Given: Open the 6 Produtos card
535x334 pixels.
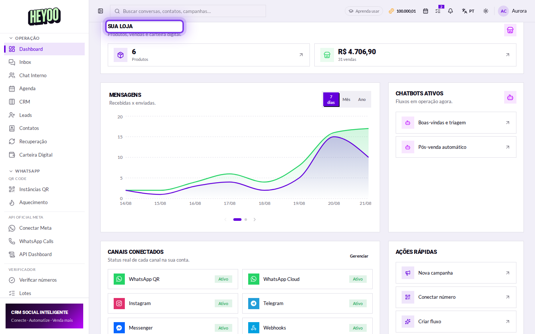Looking at the screenshot, I should (209, 55).
